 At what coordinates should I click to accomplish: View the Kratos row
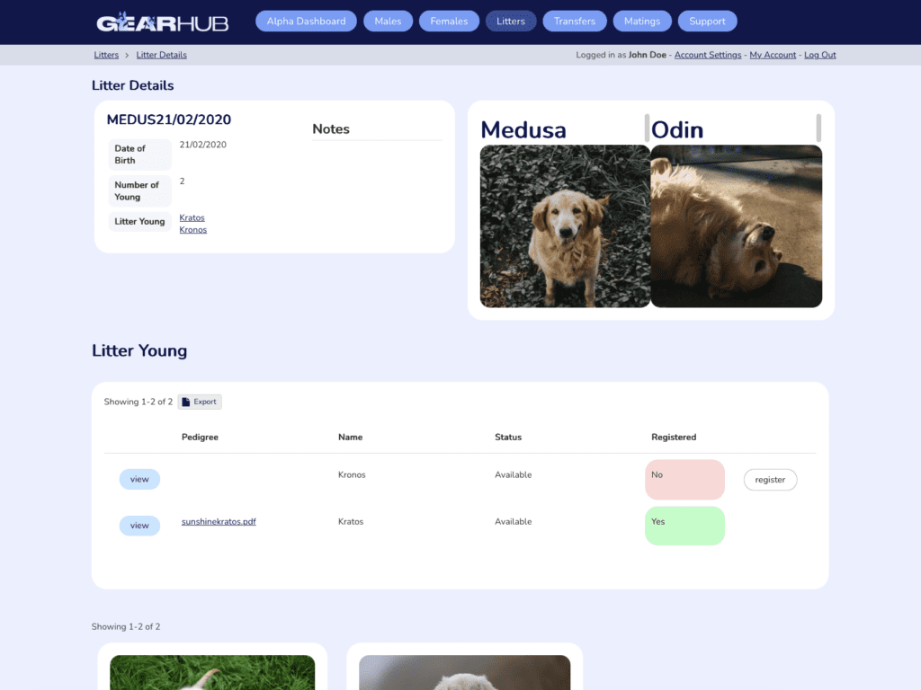tap(139, 526)
